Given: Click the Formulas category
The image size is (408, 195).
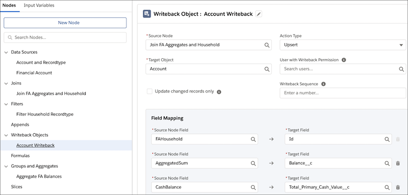Looking at the screenshot, I should click(x=20, y=156).
